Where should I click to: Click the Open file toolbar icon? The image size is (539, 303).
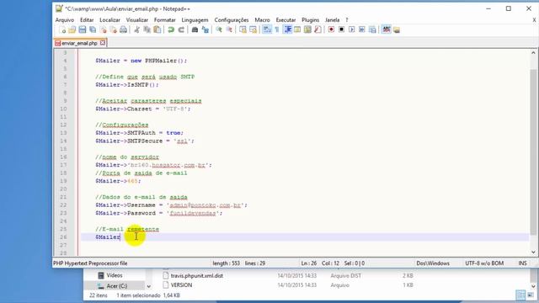click(72, 30)
